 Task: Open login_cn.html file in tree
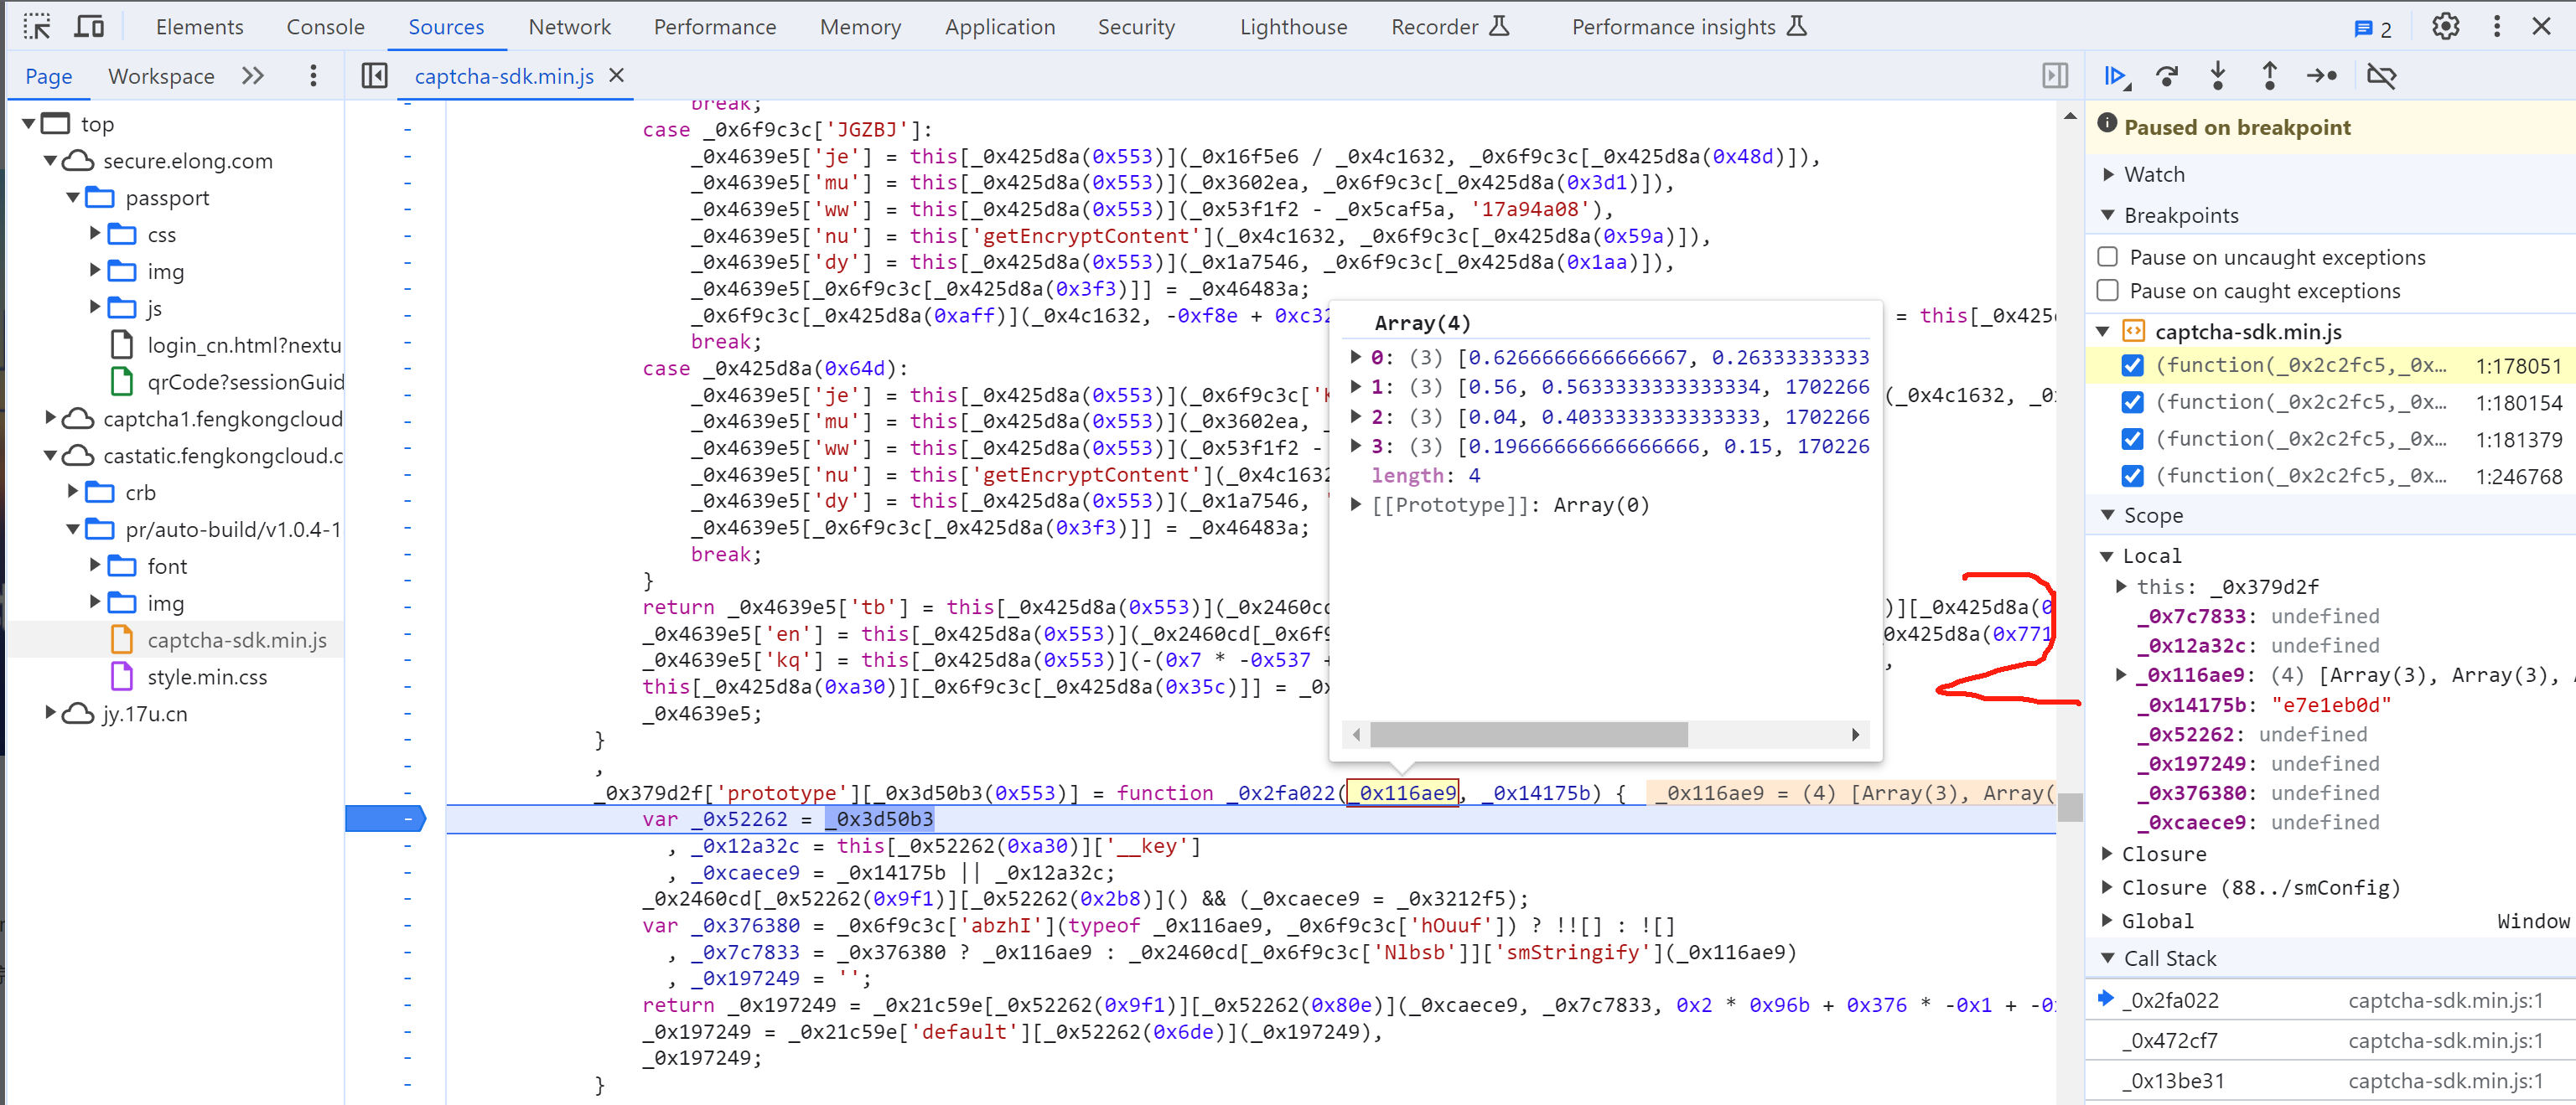coord(244,346)
